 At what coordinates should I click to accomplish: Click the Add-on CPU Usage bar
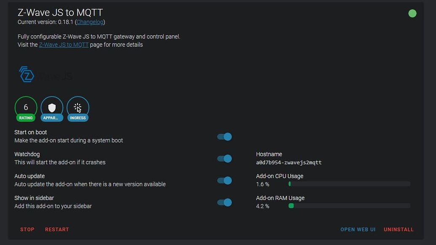click(x=350, y=184)
